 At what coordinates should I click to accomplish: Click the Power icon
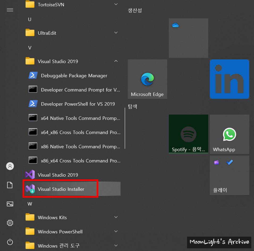[10, 242]
